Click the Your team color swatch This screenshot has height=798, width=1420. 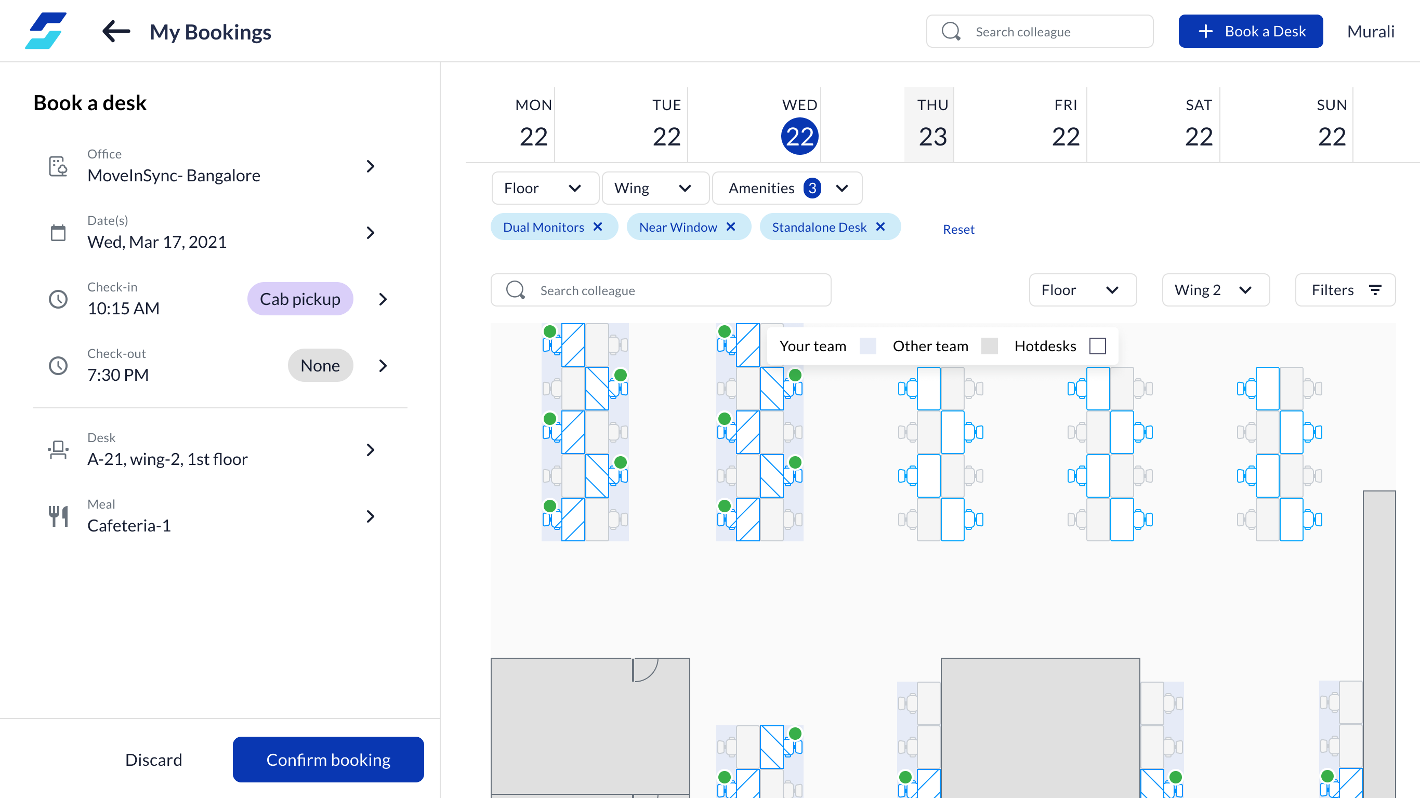867,346
